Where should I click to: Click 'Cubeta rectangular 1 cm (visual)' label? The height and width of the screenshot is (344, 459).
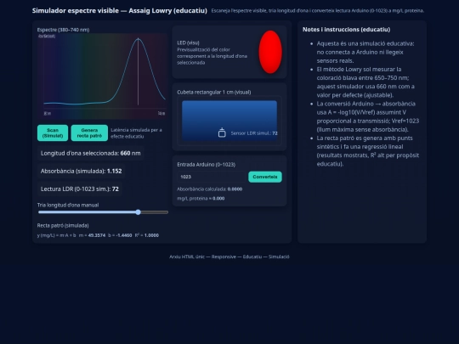click(214, 92)
